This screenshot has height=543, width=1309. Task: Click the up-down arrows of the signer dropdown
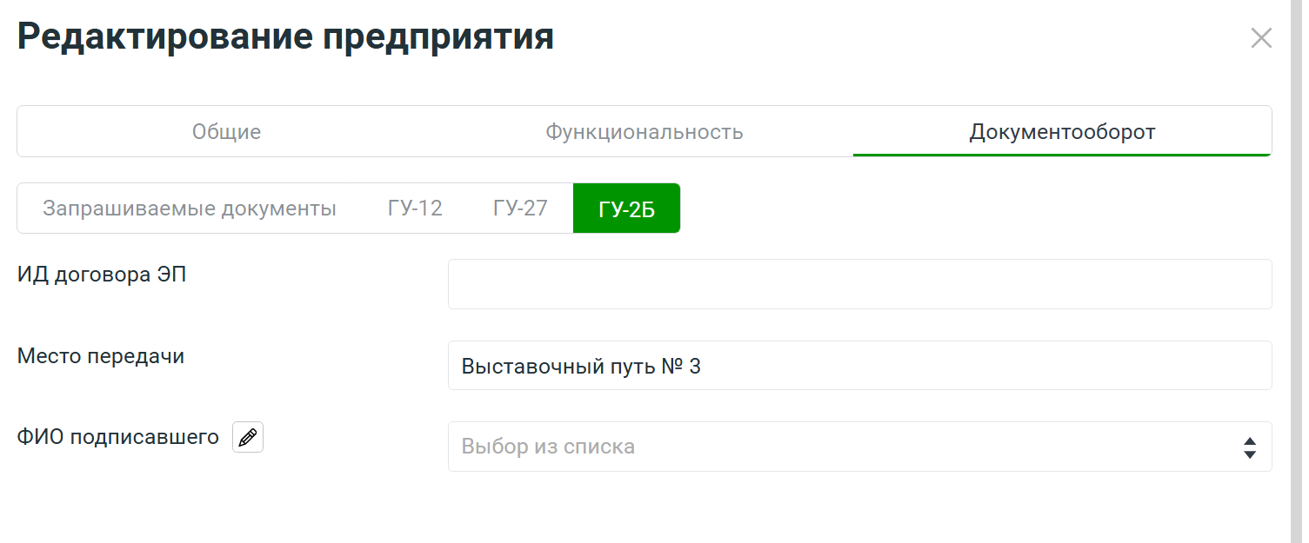tap(1249, 447)
